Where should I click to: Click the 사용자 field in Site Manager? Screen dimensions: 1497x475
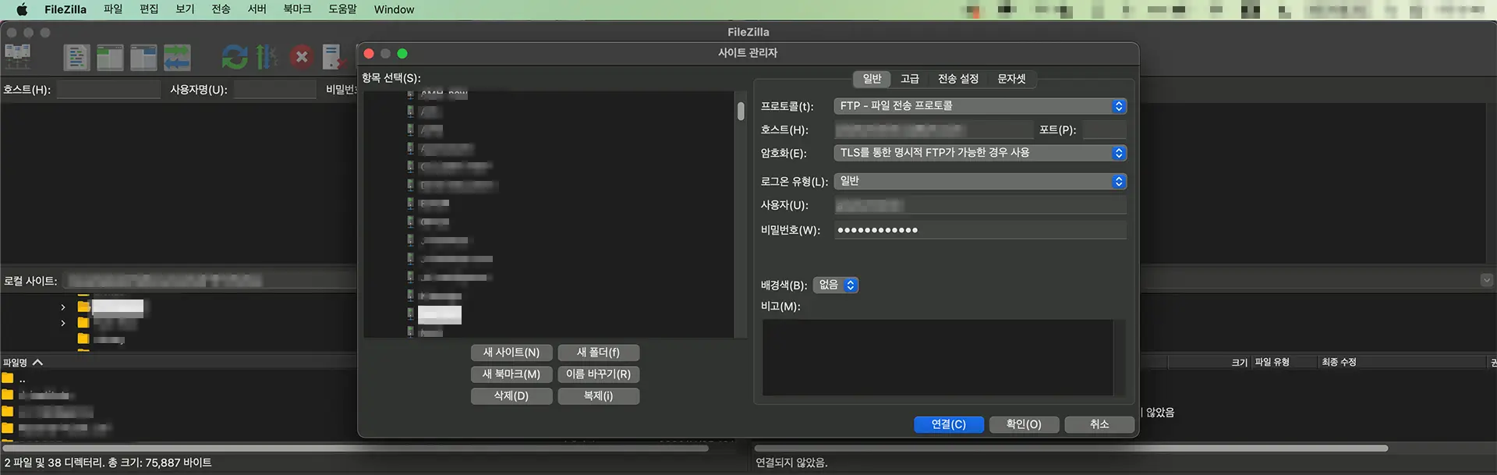tap(980, 205)
